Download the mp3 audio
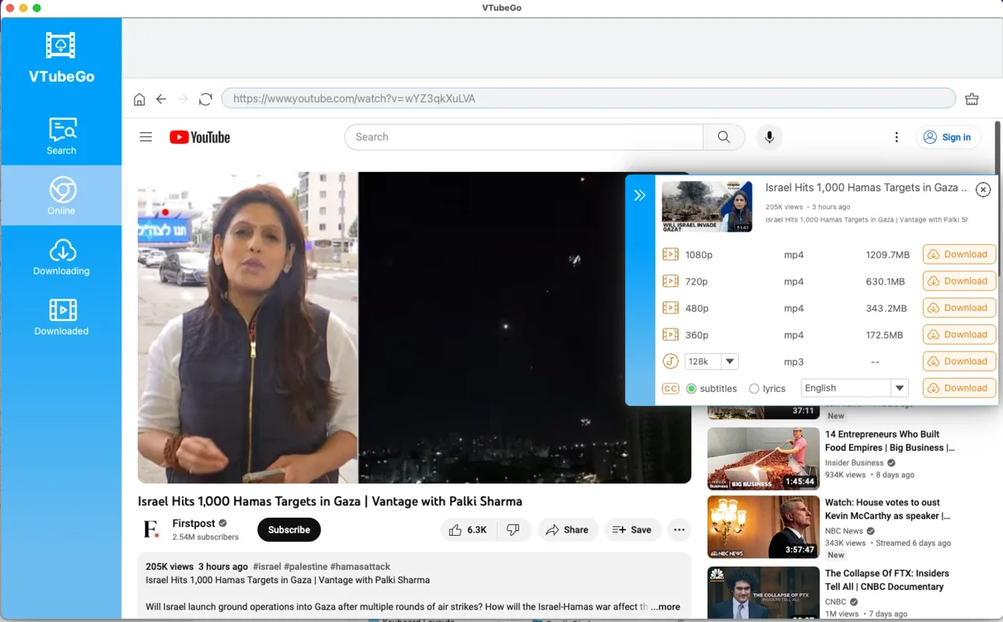This screenshot has width=1003, height=622. [959, 362]
